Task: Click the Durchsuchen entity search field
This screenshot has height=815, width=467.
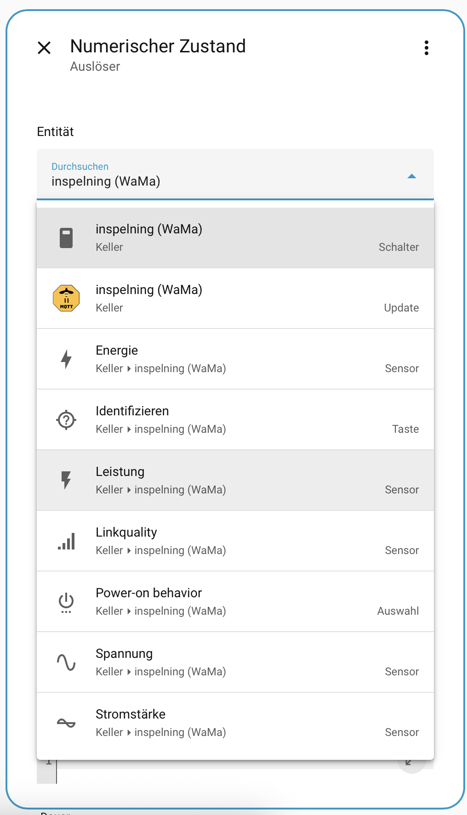Action: (x=221, y=175)
